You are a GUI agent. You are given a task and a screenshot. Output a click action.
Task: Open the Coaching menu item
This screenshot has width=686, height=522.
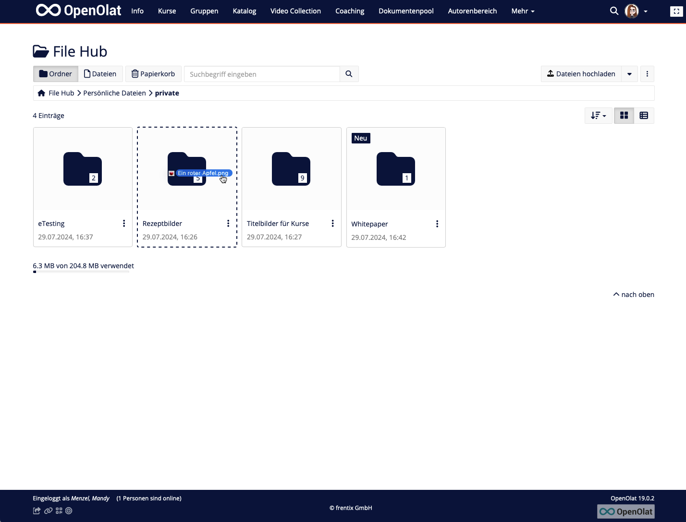pos(350,11)
